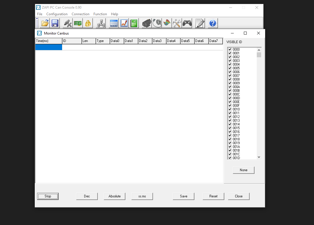Click the yellow padlock icon
Viewport: 314px width, 225px height.
click(x=88, y=23)
